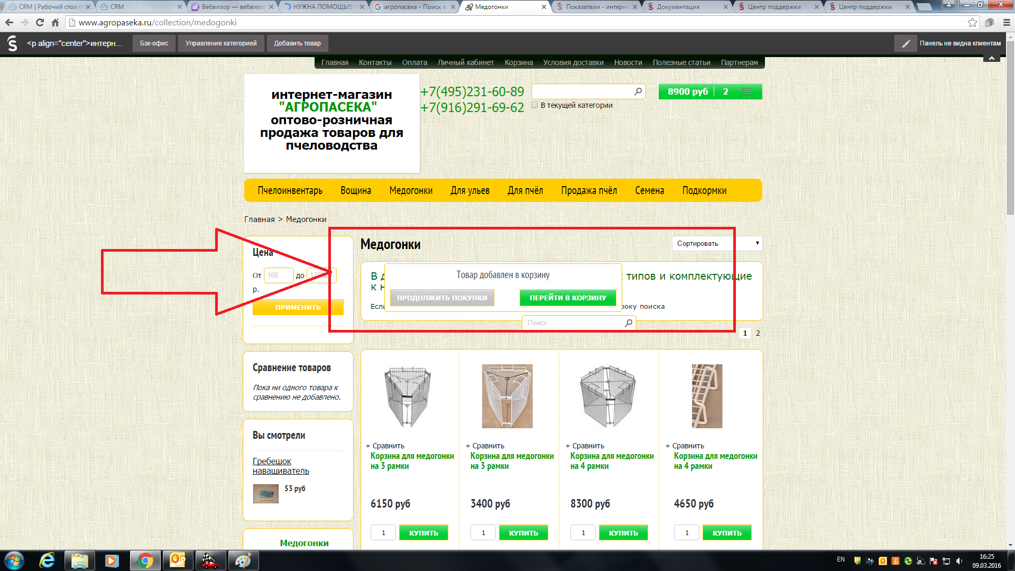Buy the 4650 руб basket via КУПИТЬ
The width and height of the screenshot is (1015, 571).
727,532
